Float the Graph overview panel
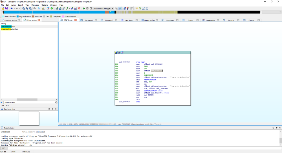 pyautogui.click(x=52, y=109)
